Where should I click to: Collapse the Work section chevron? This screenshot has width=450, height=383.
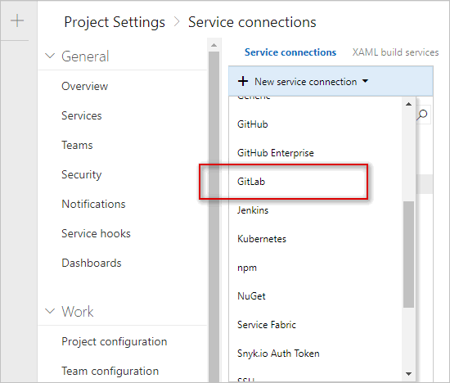coord(50,311)
